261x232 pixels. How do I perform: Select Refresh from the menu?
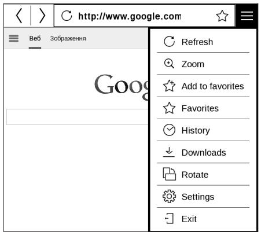click(203, 42)
